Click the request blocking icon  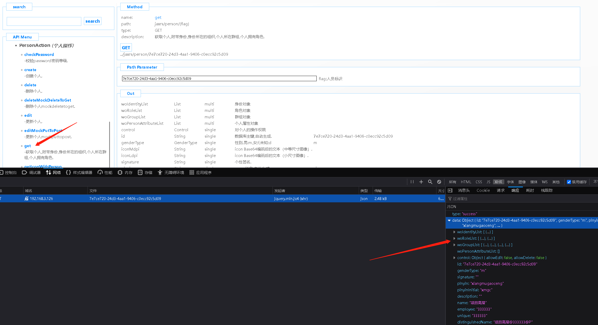[439, 182]
